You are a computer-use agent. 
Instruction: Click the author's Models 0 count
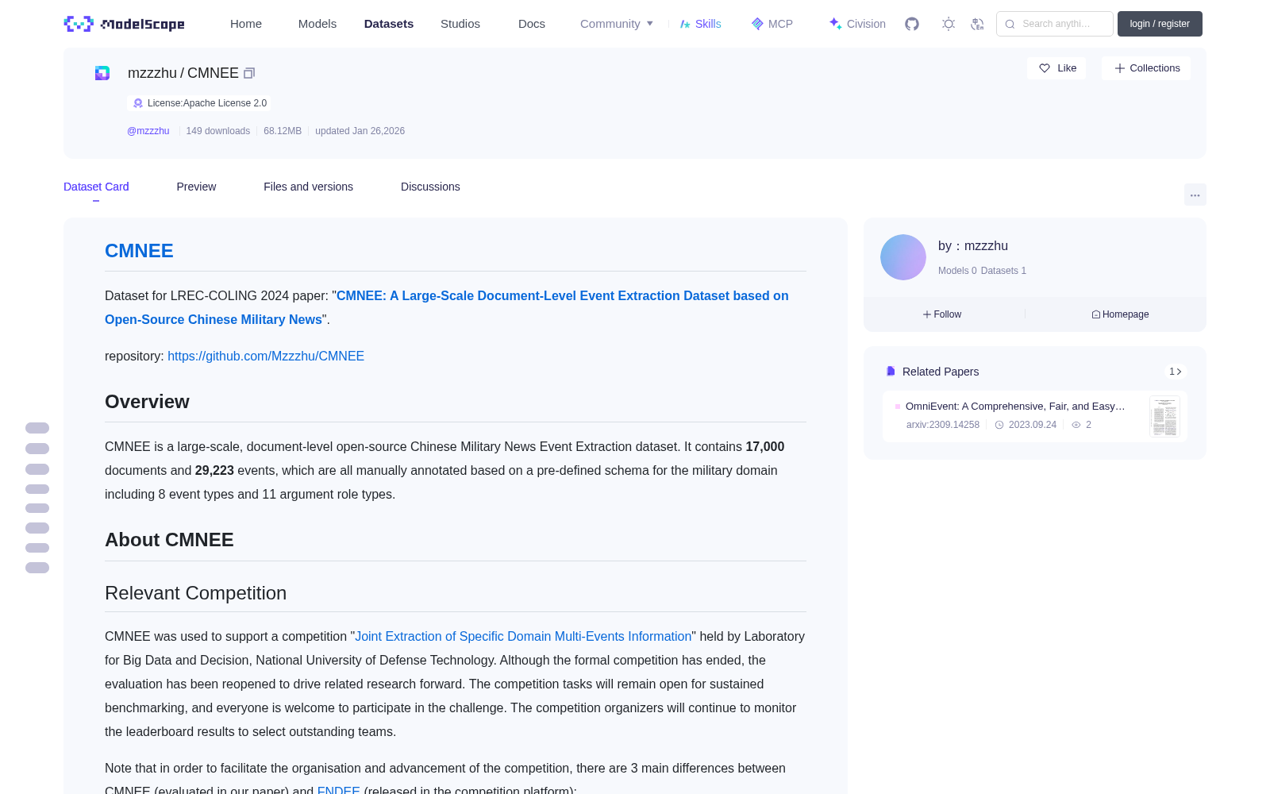[957, 271]
